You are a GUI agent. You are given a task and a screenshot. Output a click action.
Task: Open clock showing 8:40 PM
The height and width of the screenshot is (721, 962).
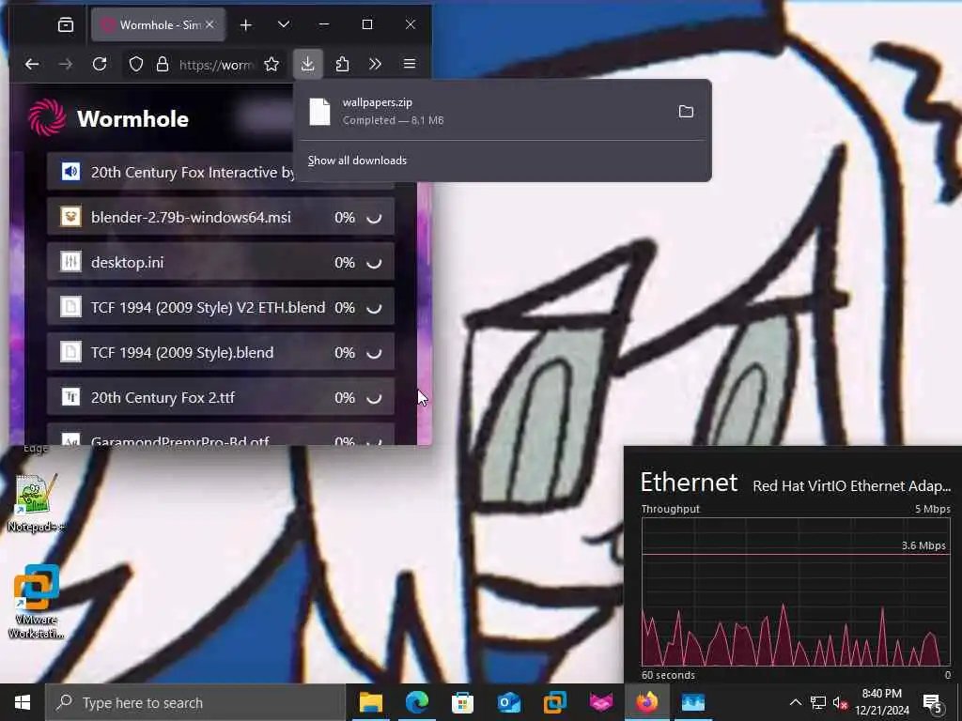coord(881,702)
